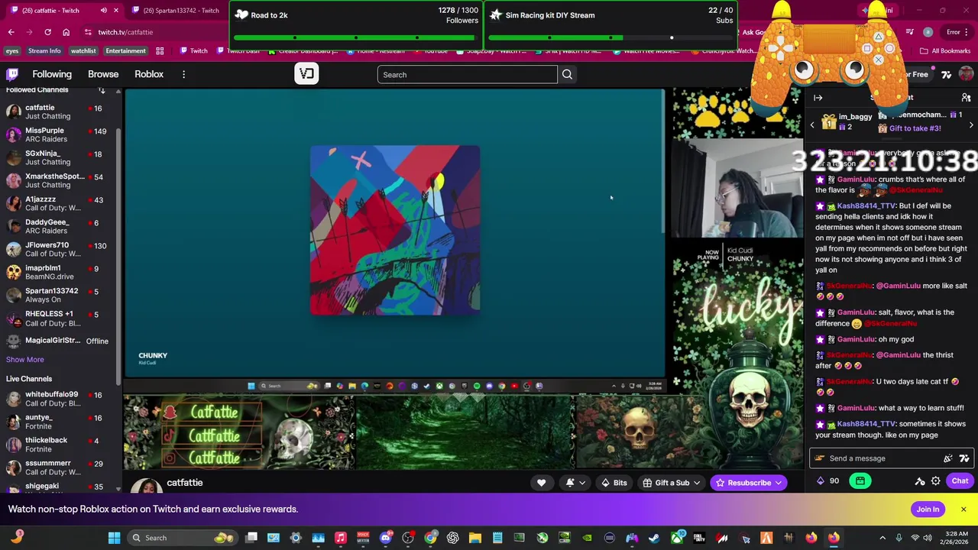The image size is (978, 550).
Task: Toggle the microphone tray icon
Action: 899,538
